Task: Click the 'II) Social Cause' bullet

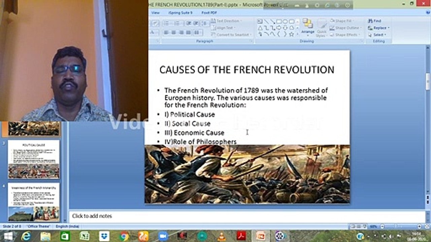Action: coord(187,124)
